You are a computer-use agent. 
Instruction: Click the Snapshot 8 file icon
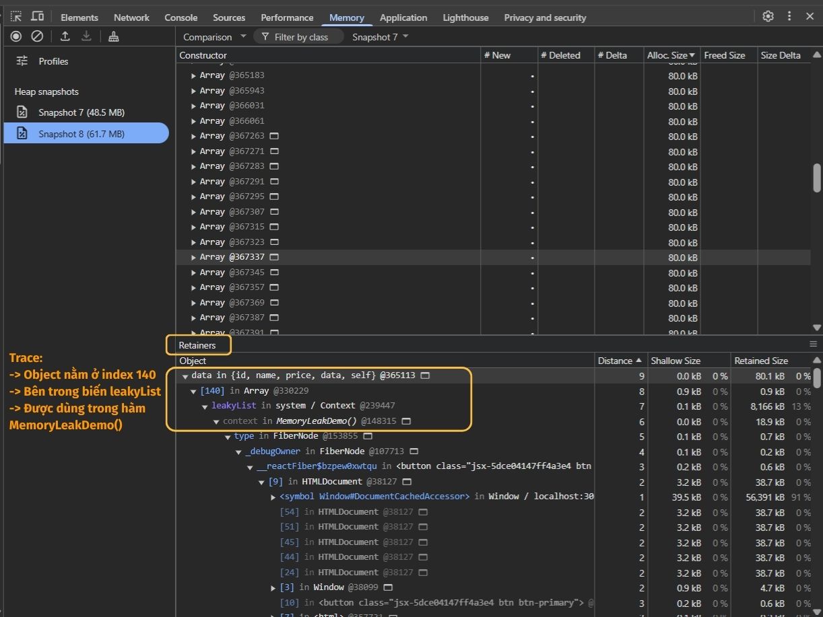(22, 133)
